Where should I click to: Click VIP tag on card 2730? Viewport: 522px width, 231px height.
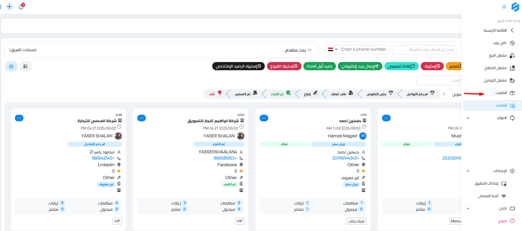point(239,221)
